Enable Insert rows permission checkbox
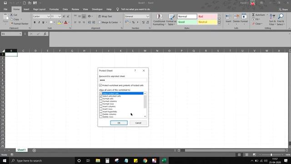This screenshot has height=164, width=291. click(x=101, y=109)
